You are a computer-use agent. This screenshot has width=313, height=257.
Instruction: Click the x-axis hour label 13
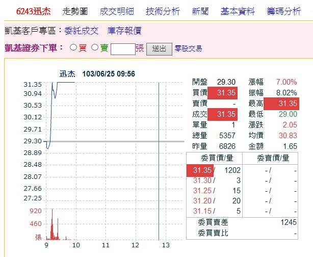tap(166, 245)
